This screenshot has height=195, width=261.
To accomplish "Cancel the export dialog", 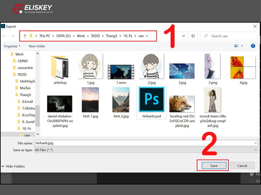I will pos(242,165).
